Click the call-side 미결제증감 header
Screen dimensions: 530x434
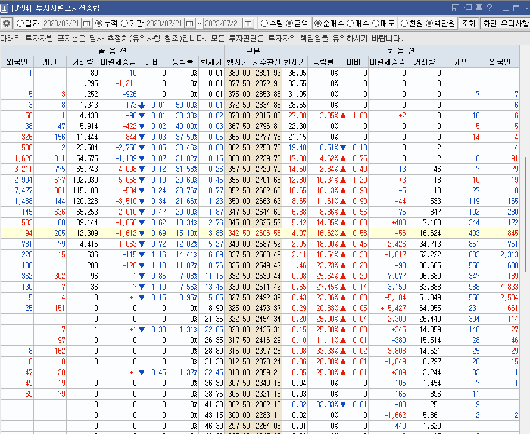[x=119, y=62]
